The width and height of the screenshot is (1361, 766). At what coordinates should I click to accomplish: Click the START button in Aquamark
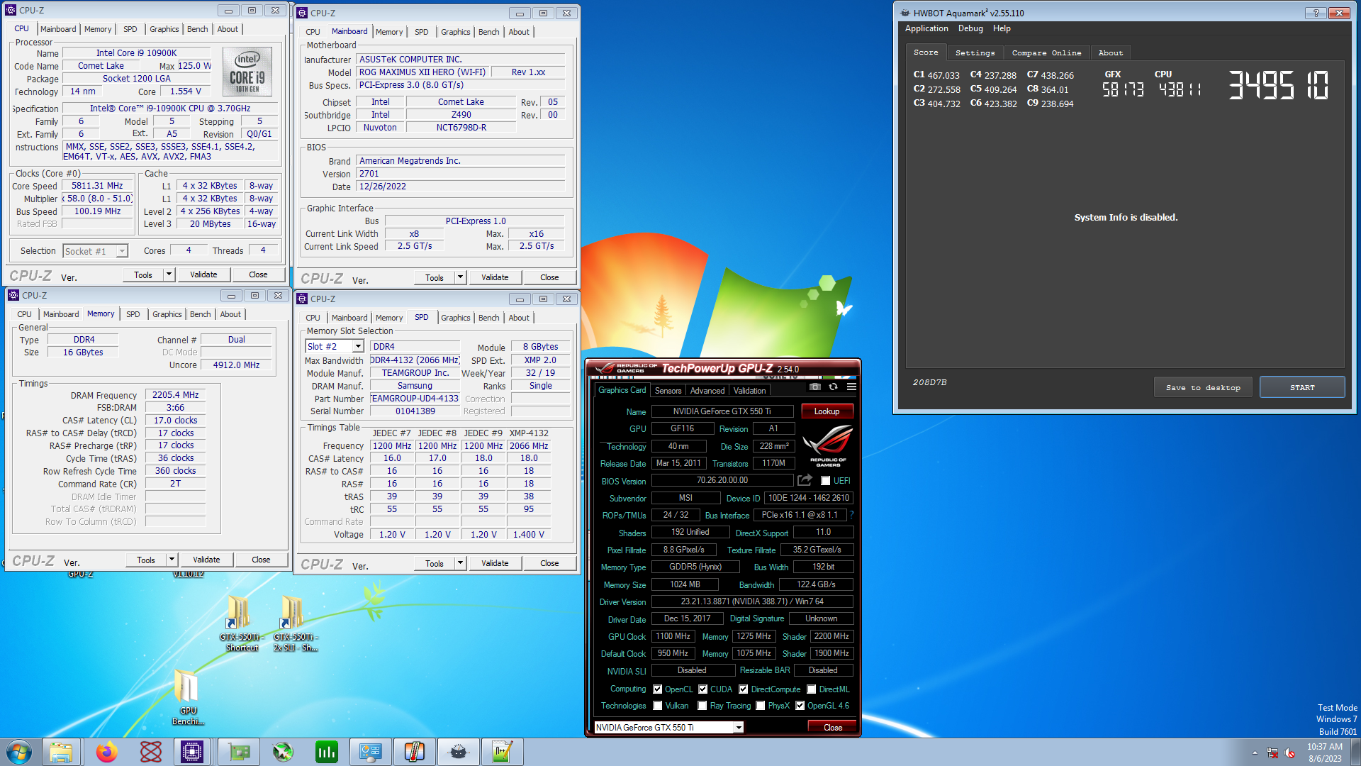click(1302, 387)
